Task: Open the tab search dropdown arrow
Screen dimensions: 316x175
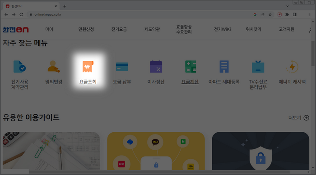Action: coord(288,6)
